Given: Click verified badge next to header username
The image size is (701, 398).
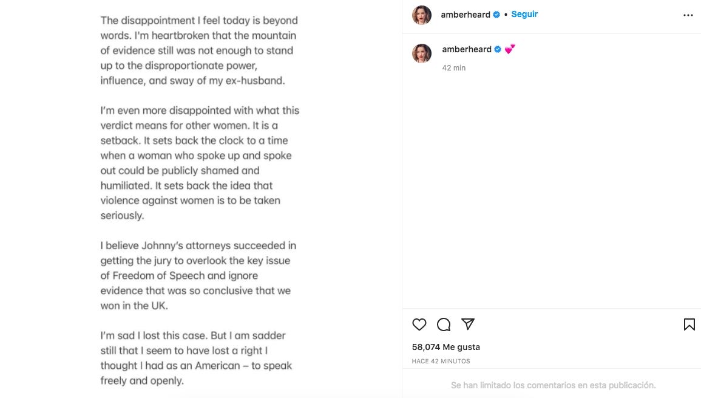Looking at the screenshot, I should point(496,15).
